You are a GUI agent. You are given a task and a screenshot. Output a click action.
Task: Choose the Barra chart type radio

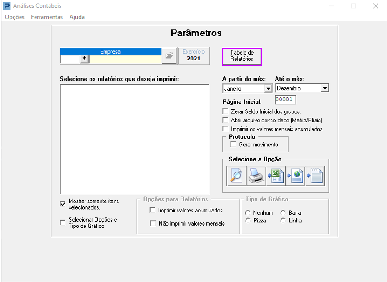coord(283,212)
